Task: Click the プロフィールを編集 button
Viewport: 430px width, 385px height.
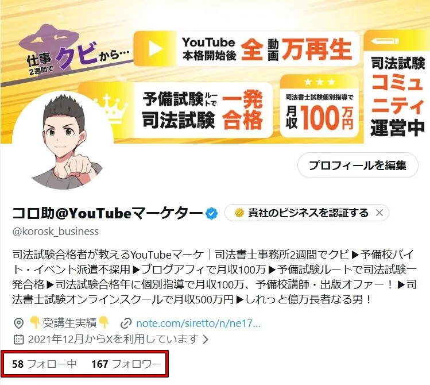Action: tap(358, 165)
